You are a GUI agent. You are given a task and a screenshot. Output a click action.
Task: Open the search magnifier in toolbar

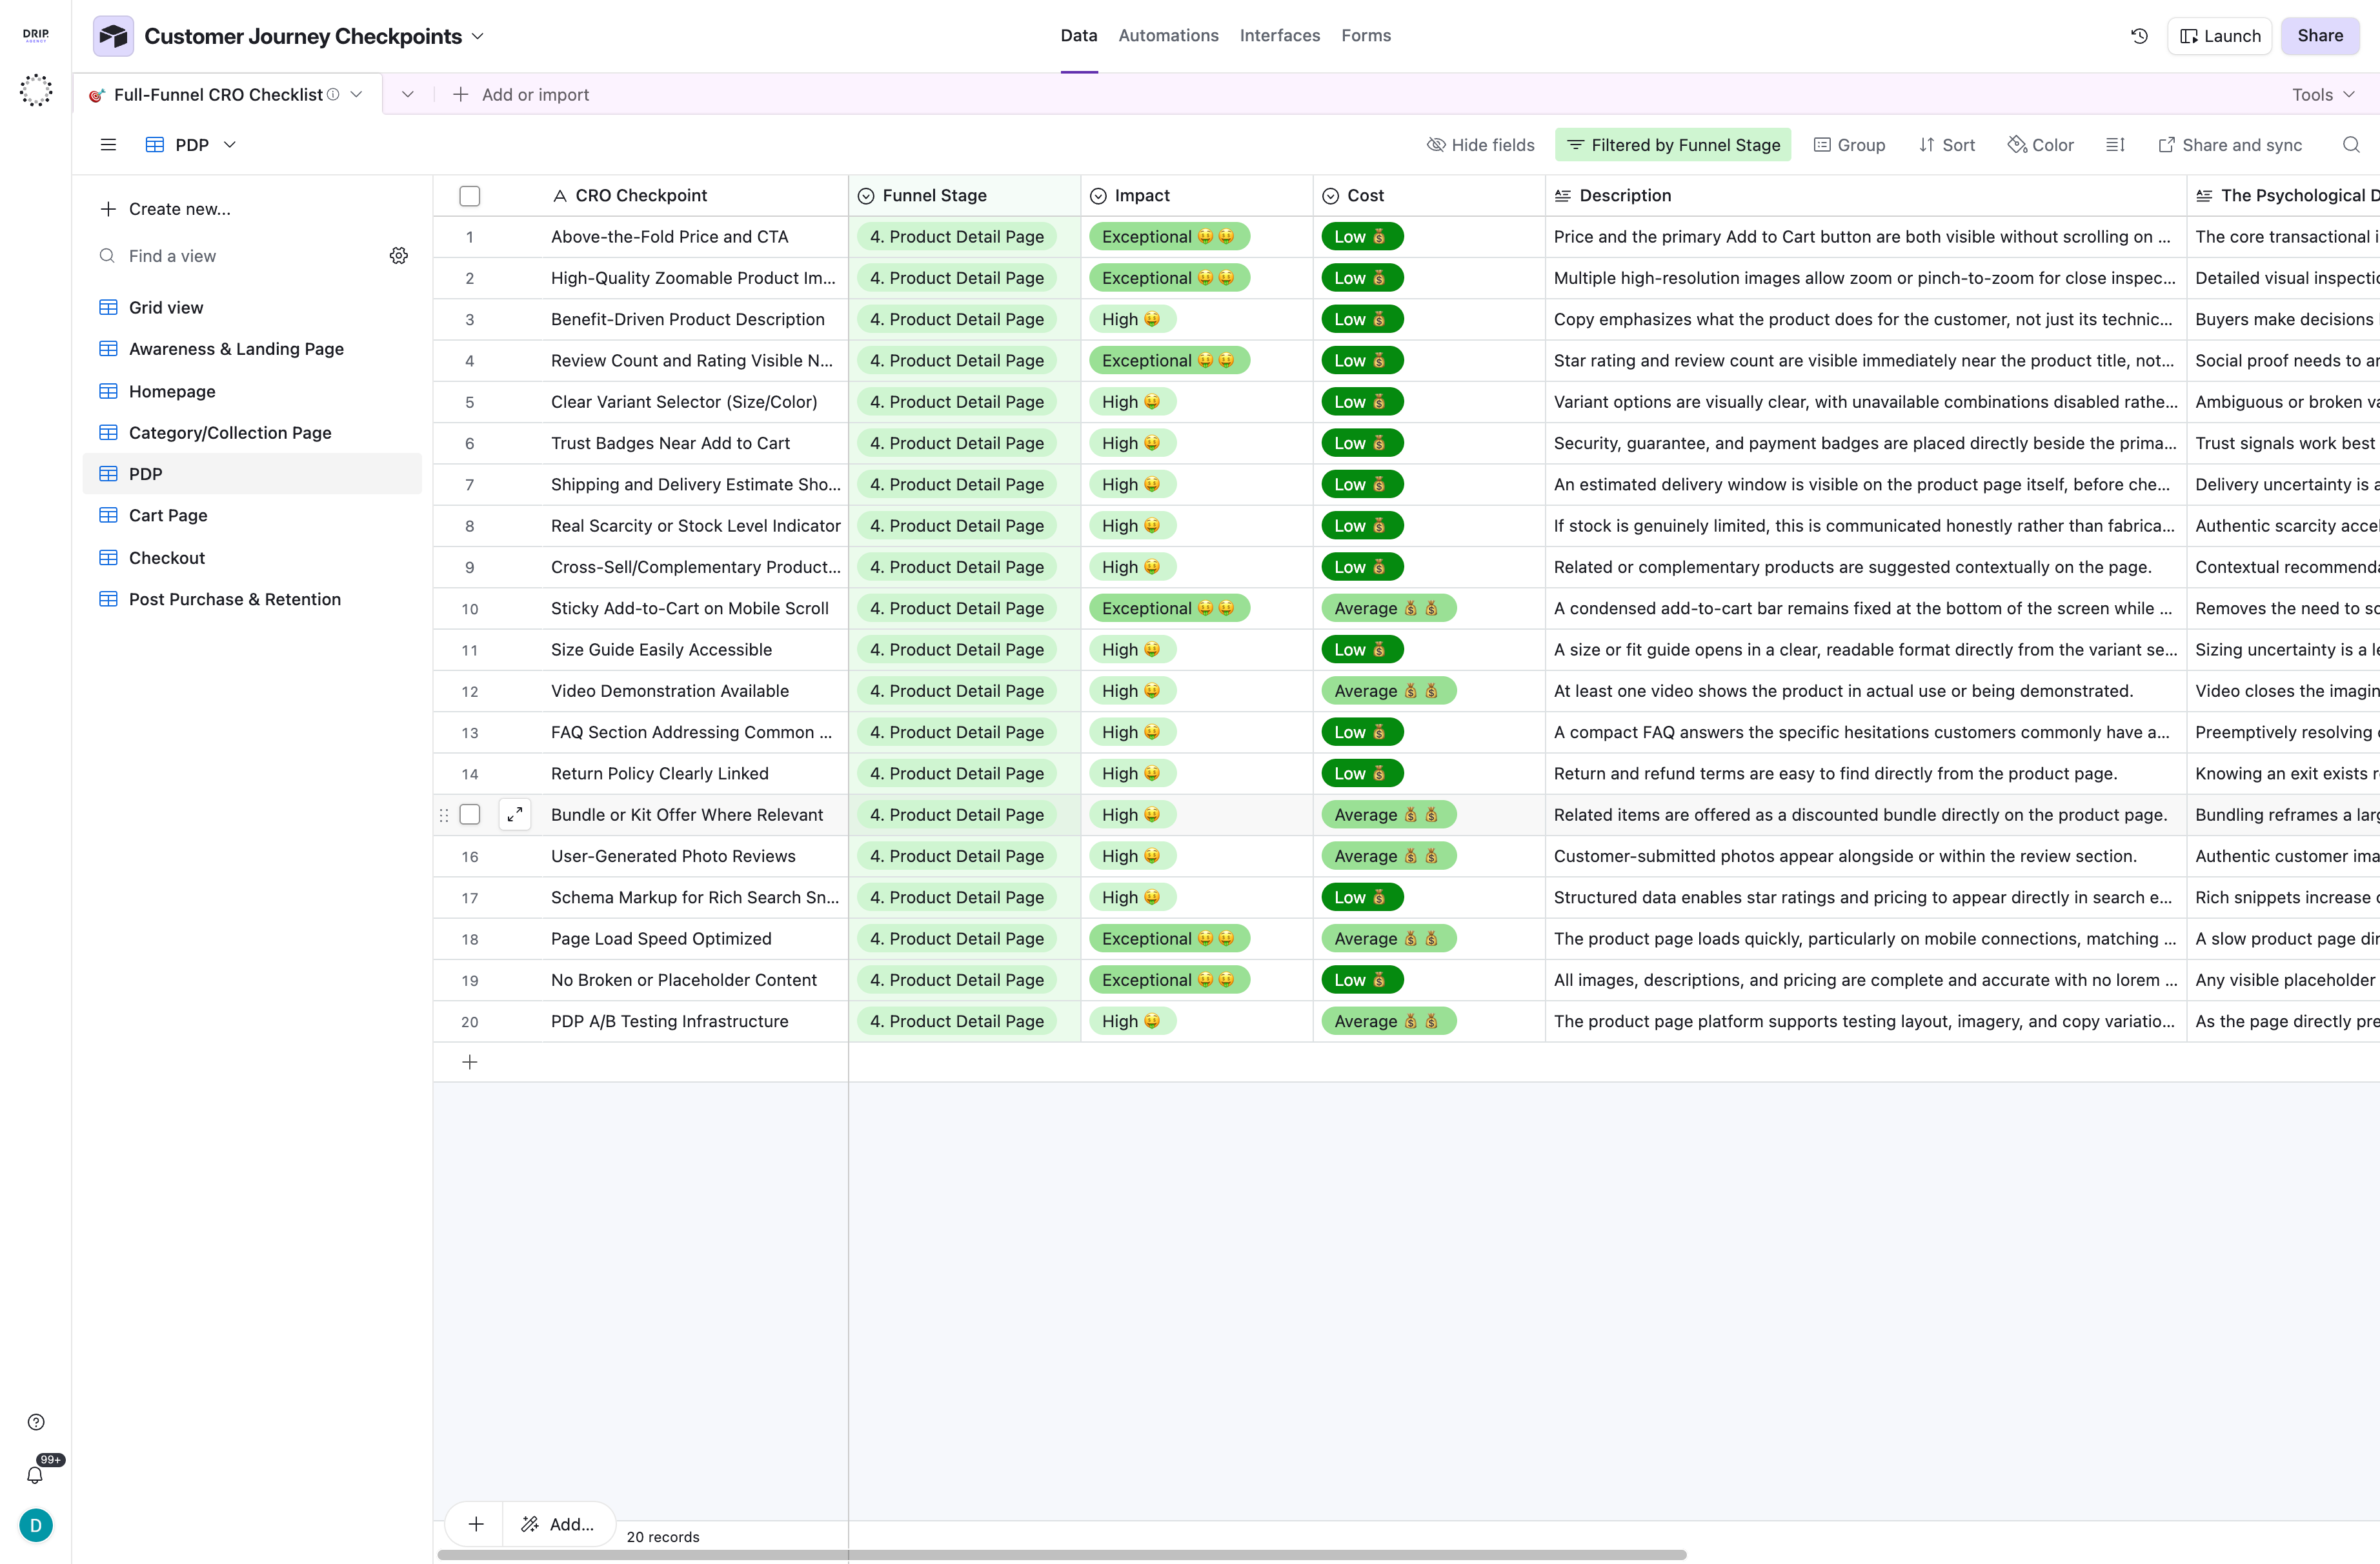point(2351,145)
